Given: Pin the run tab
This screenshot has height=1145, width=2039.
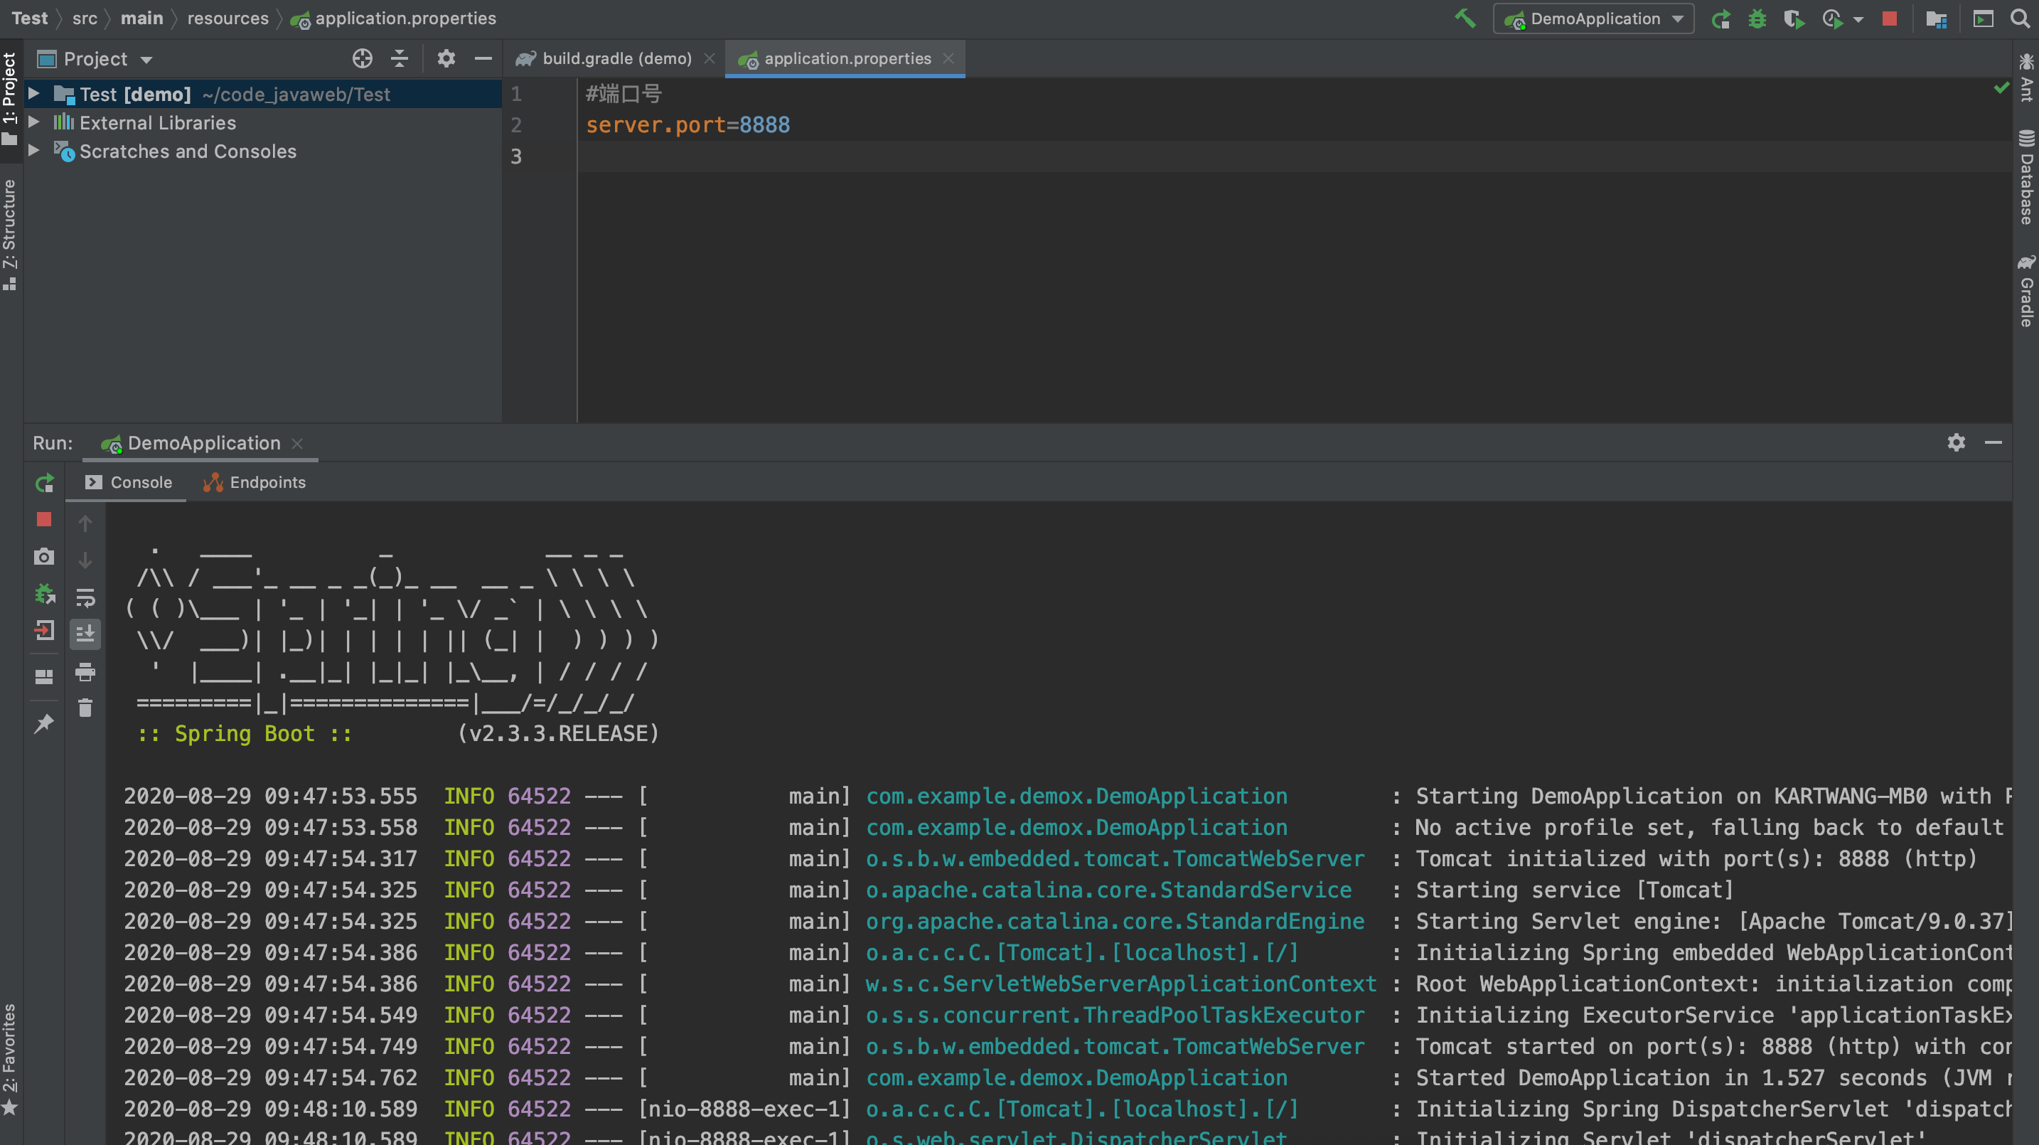Looking at the screenshot, I should tap(44, 723).
